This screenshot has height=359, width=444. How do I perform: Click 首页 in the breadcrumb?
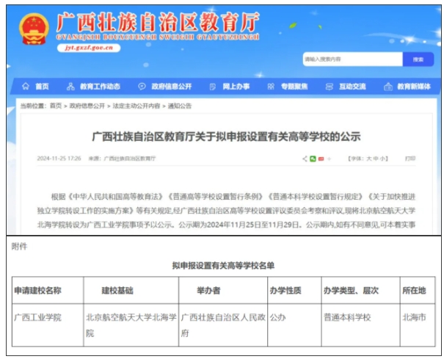56,106
